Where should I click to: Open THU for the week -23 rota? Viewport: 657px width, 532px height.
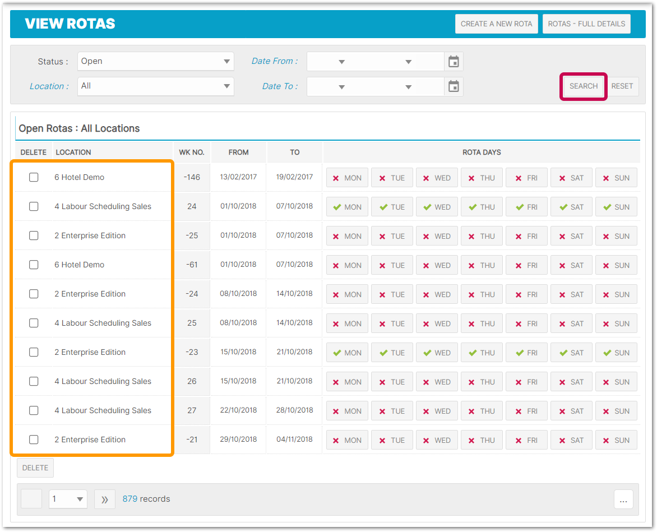(482, 352)
